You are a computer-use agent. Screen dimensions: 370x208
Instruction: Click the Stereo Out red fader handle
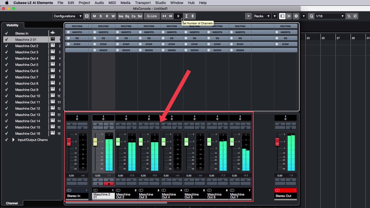pyautogui.click(x=277, y=142)
